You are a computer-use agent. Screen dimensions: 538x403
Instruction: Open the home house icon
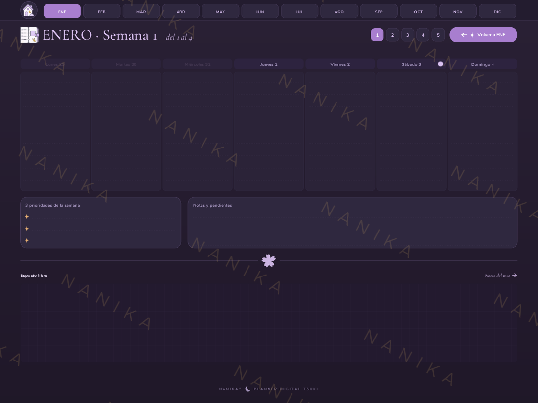pos(28,10)
